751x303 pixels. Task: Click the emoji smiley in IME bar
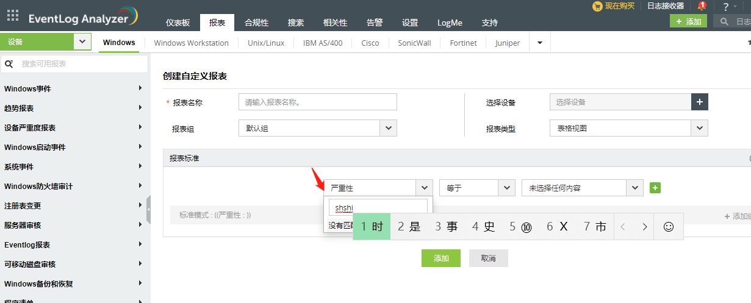[x=668, y=227]
